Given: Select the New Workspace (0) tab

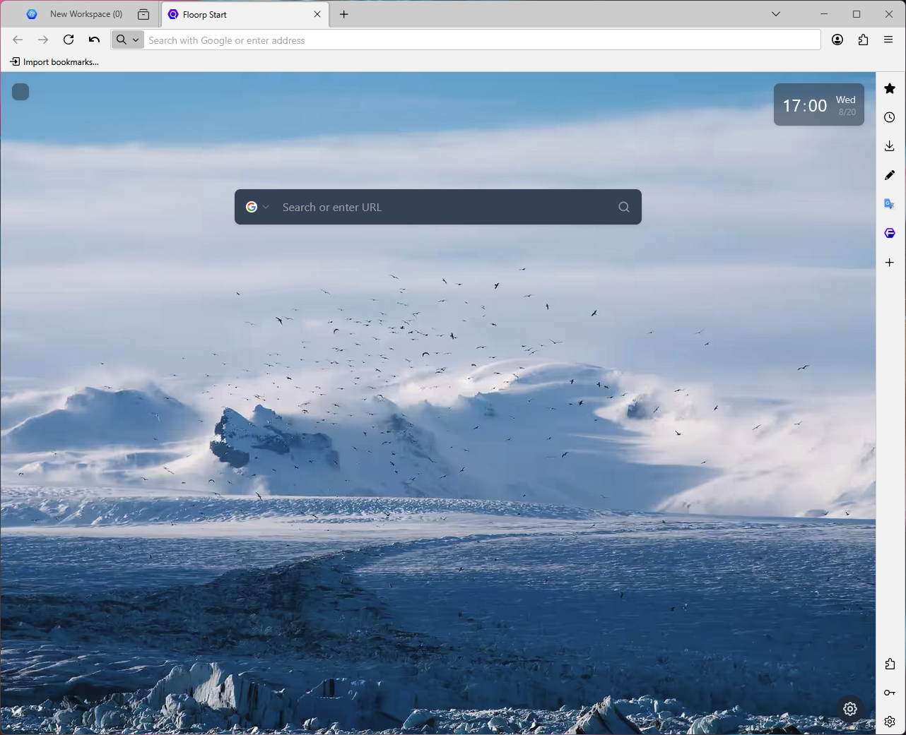Looking at the screenshot, I should tap(76, 14).
